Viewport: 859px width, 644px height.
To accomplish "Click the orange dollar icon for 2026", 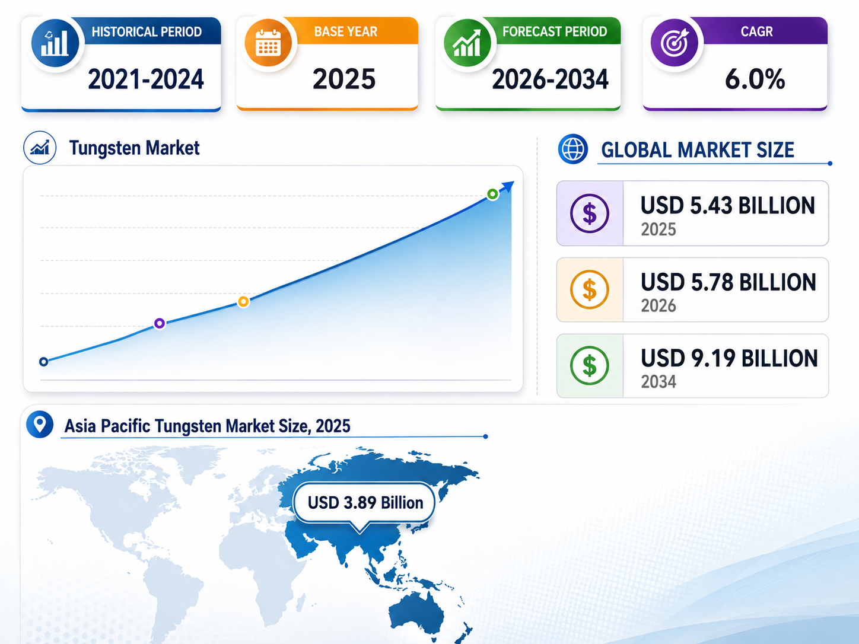I will coord(590,289).
